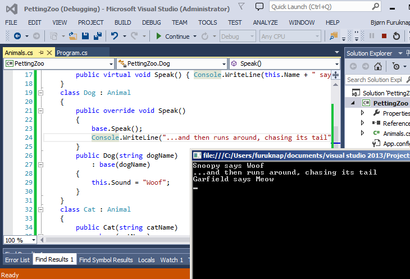
Task: Collapse the Dog Speak() override method
Action: pyautogui.click(x=41, y=111)
